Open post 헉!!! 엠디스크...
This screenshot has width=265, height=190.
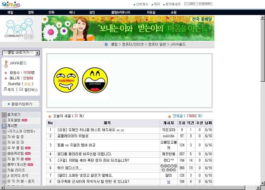tap(70, 168)
